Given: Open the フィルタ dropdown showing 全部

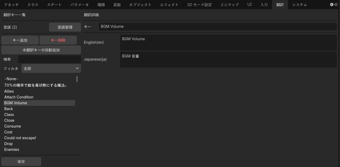Looking at the screenshot, I should pos(51,68).
